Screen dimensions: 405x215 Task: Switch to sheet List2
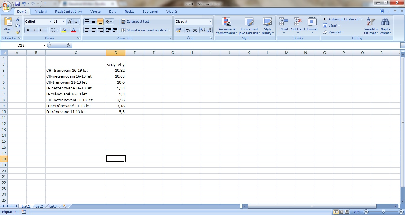click(39, 206)
